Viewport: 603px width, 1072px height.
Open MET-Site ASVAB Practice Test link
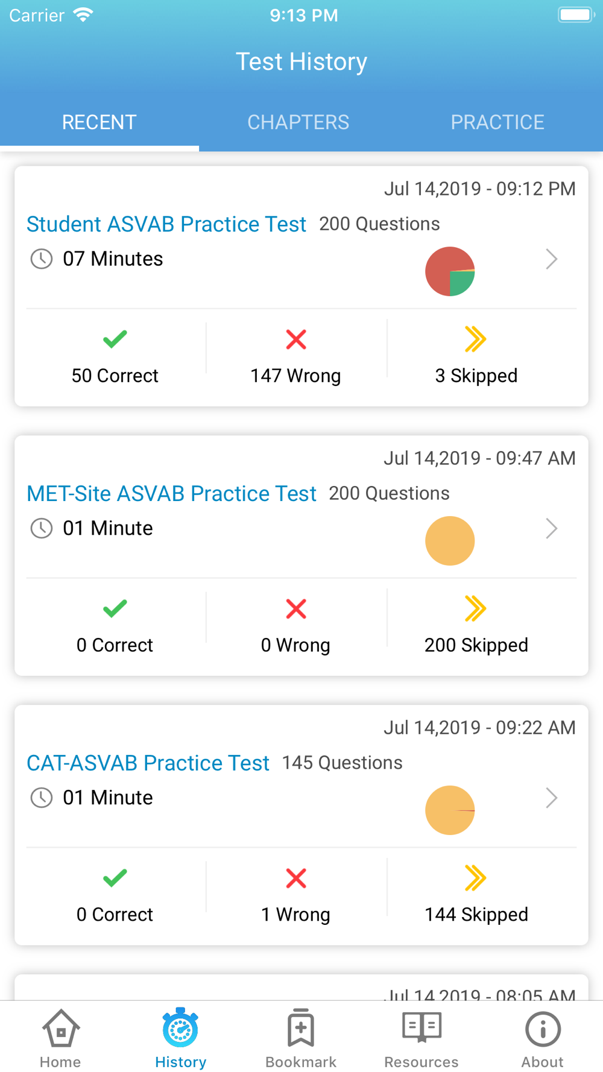tap(171, 494)
